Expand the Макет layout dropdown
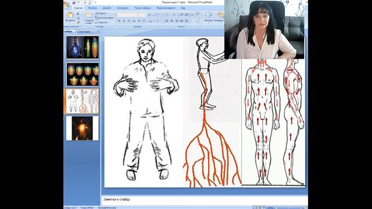Viewport: 372px width, 209px height. [x=102, y=13]
